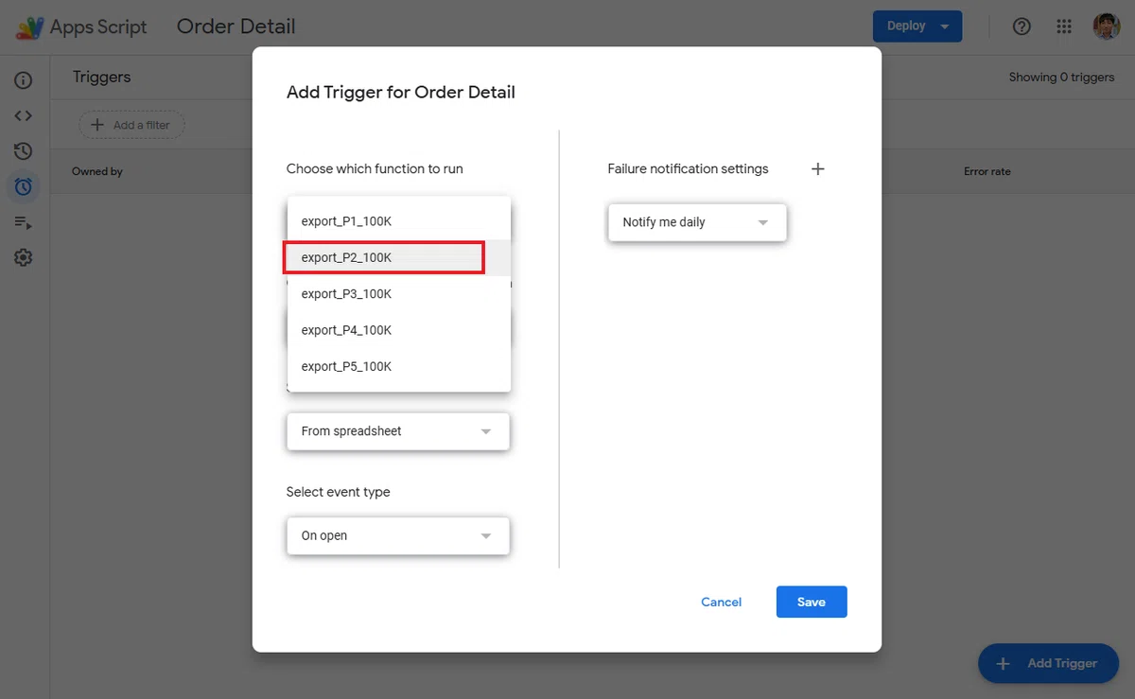Click the Add a filter chip

point(131,125)
